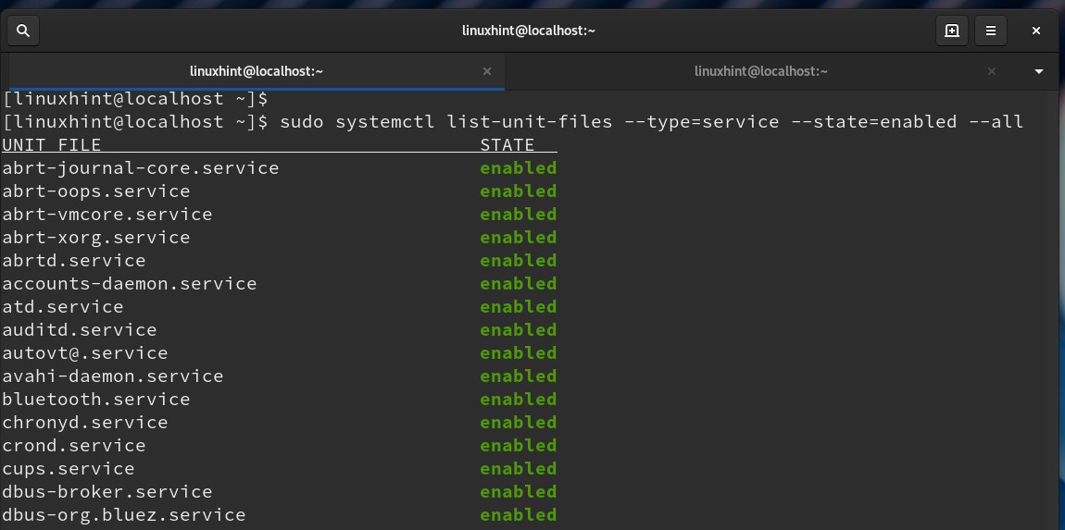Close the active first terminal tab
Screen dimensions: 1065x530
487,71
